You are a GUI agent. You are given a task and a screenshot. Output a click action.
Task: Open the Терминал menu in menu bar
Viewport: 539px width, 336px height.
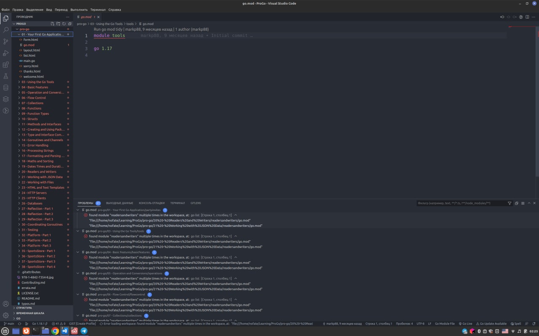pos(98,9)
